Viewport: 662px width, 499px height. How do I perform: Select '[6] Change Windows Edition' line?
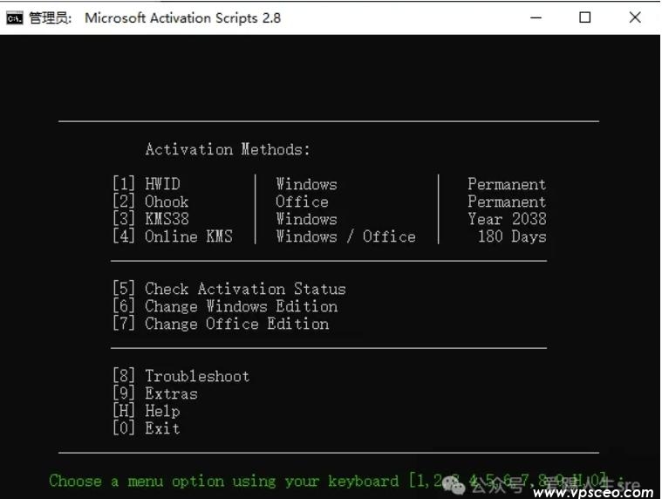click(225, 306)
